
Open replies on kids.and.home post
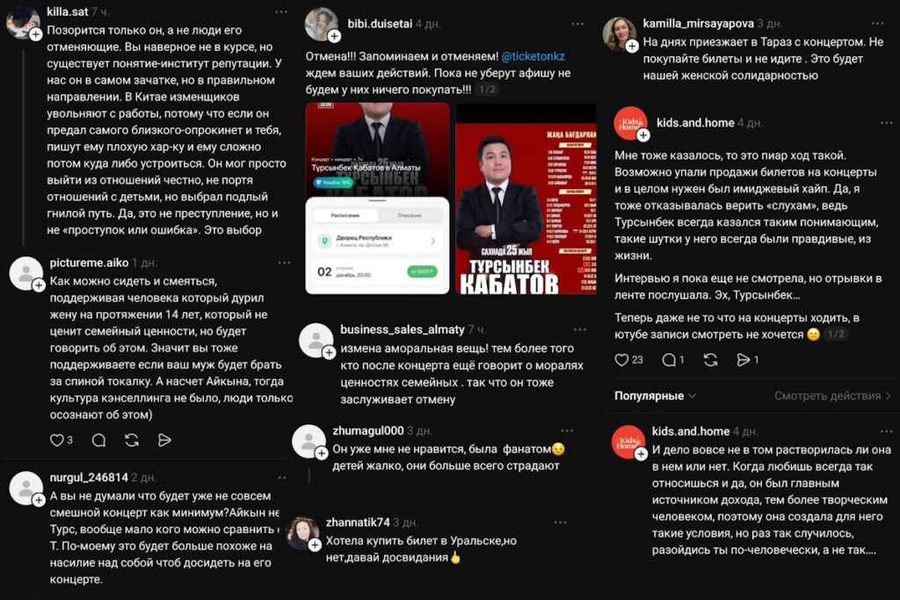[669, 359]
